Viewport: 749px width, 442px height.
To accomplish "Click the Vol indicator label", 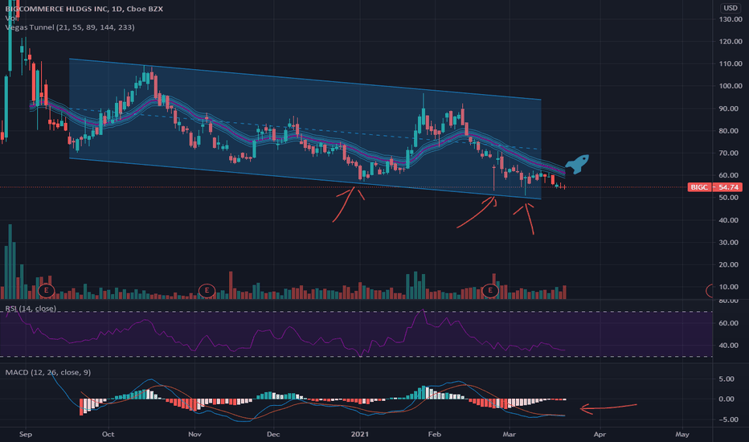I will (x=10, y=18).
